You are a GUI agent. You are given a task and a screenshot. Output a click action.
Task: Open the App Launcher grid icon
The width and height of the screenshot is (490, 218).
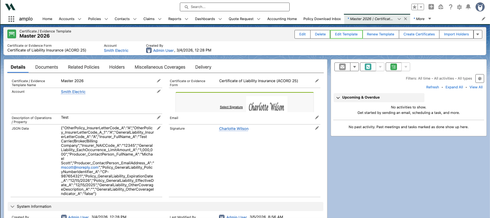[11, 19]
